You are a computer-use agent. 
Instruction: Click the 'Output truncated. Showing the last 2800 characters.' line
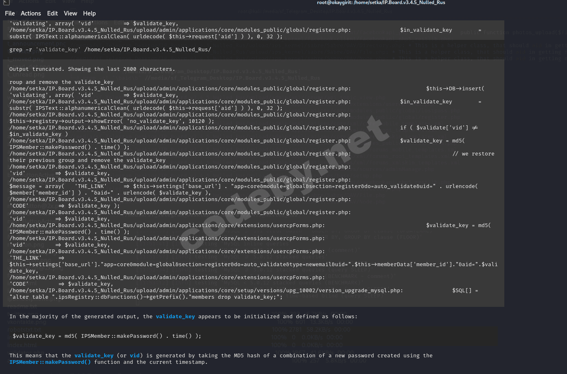92,69
